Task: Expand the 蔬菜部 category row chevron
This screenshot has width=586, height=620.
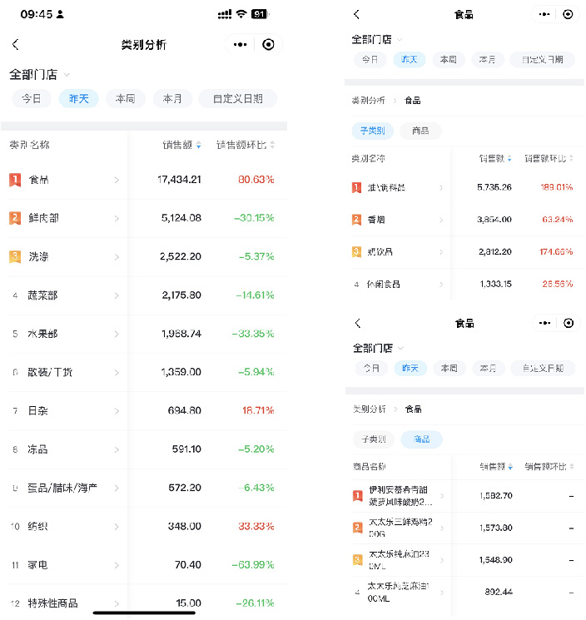Action: [x=117, y=295]
